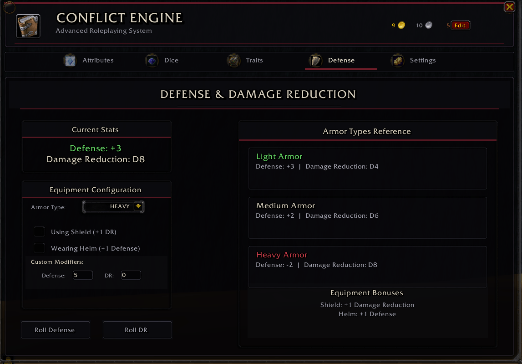Image resolution: width=522 pixels, height=364 pixels.
Task: Open the Armor Type dropdown
Action: pos(113,207)
